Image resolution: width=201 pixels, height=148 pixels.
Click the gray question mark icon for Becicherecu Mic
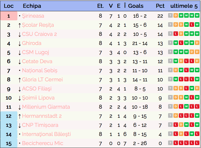click(170, 143)
